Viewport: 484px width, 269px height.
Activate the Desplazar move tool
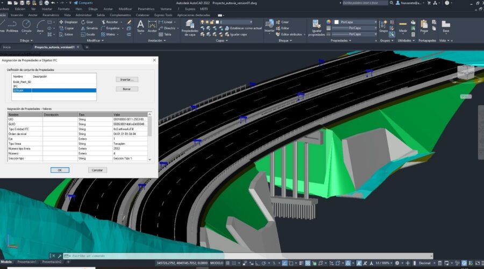[x=68, y=22]
